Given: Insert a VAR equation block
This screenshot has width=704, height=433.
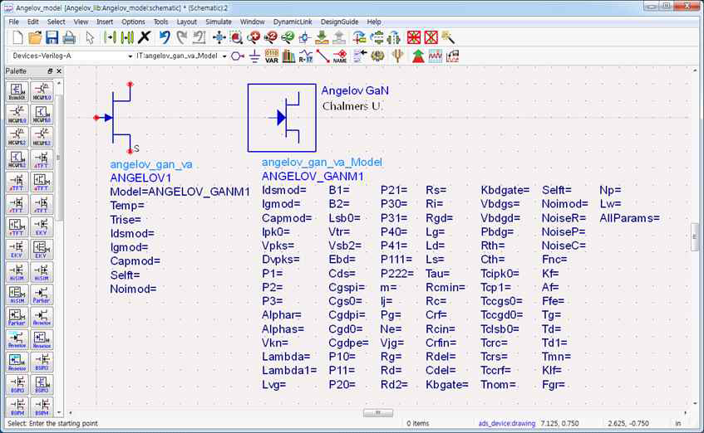Looking at the screenshot, I should pos(272,56).
